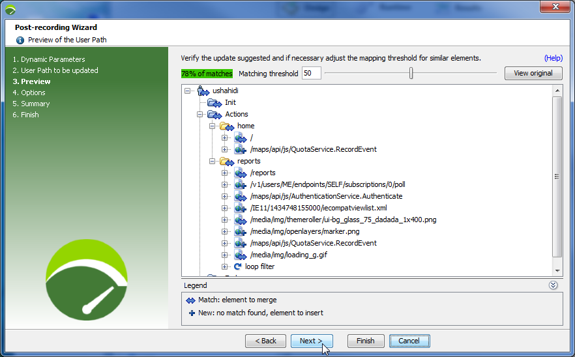Viewport: 575px width, 357px height.
Task: Click the Matching threshold input field
Action: (311, 74)
